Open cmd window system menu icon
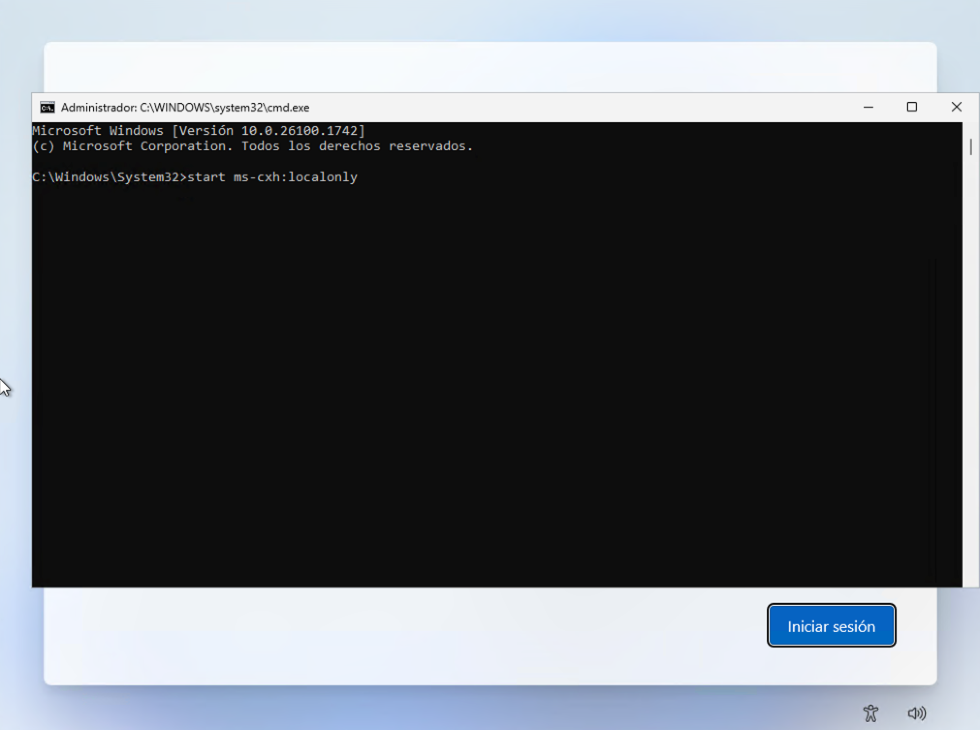 point(47,107)
